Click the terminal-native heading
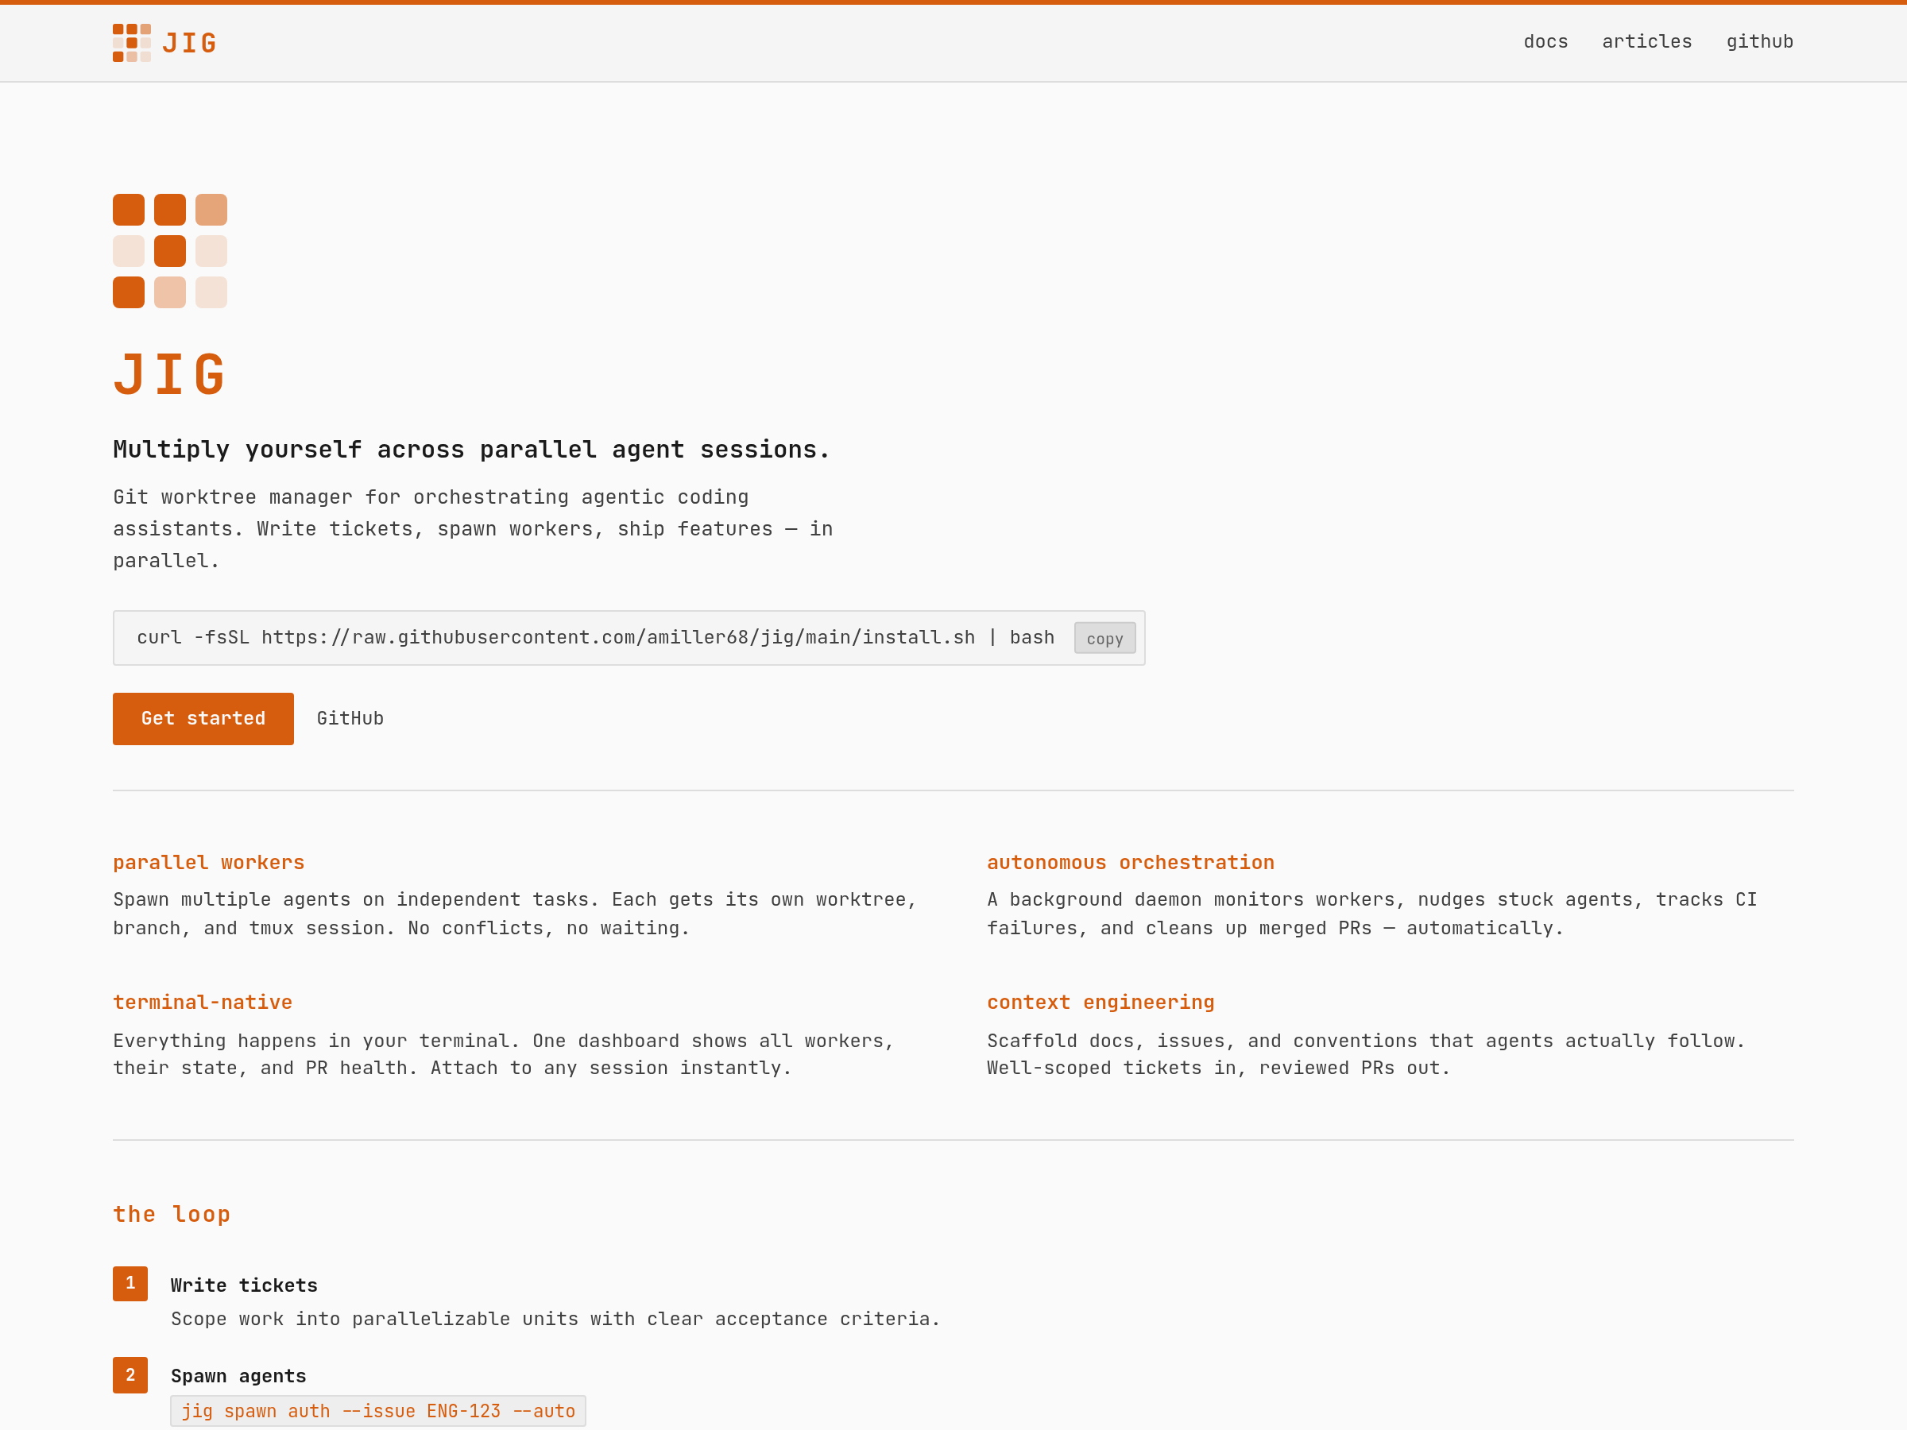The width and height of the screenshot is (1907, 1430). 203,1002
